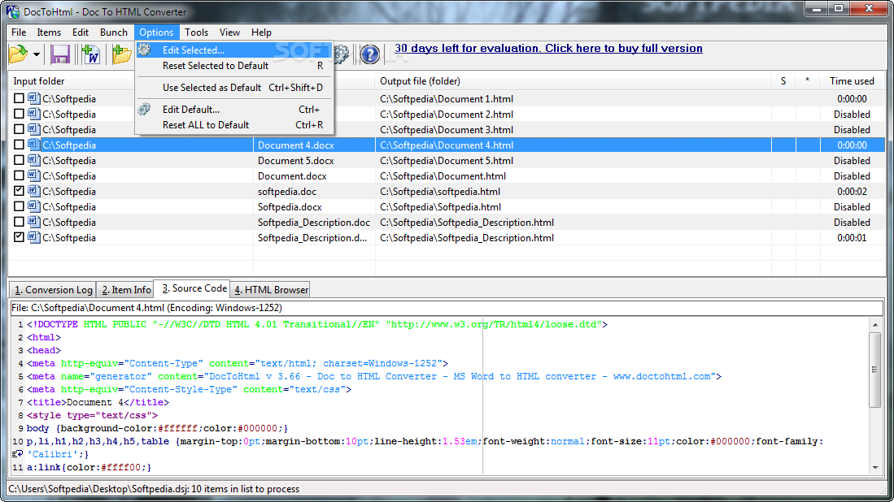Viewport: 894px width, 502px height.
Task: Switch to the 2. Item Info tab
Action: point(127,290)
